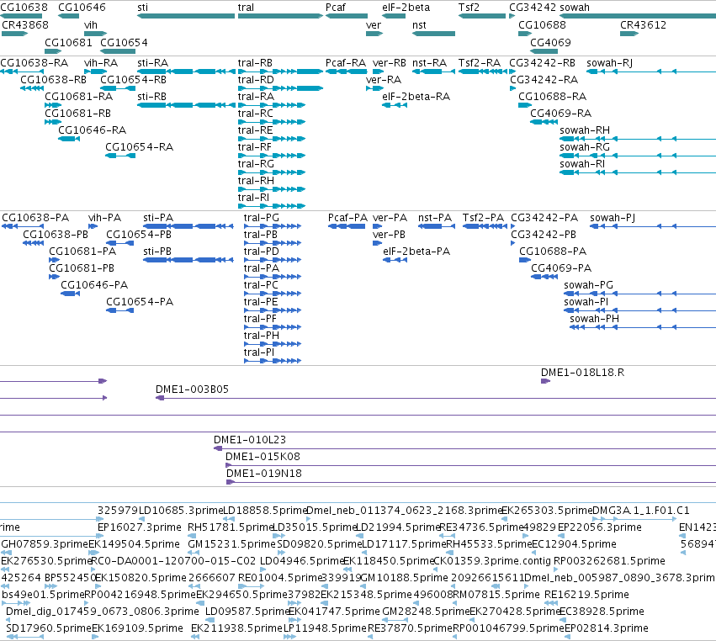Click eIF-2beta-RA transcript
The image size is (716, 641).
pyautogui.click(x=395, y=105)
